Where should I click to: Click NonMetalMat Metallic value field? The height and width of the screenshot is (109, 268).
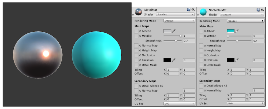tap(259, 36)
